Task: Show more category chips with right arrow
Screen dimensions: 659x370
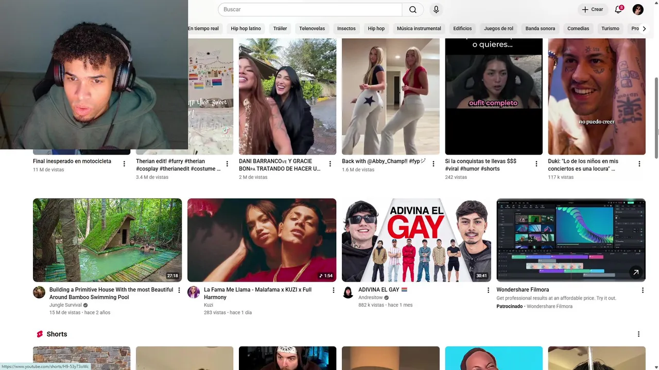Action: (644, 28)
